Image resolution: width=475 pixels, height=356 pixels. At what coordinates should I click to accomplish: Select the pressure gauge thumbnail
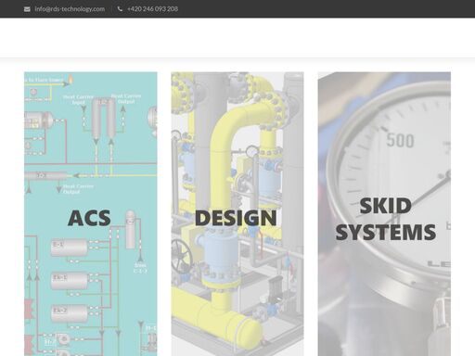384,214
